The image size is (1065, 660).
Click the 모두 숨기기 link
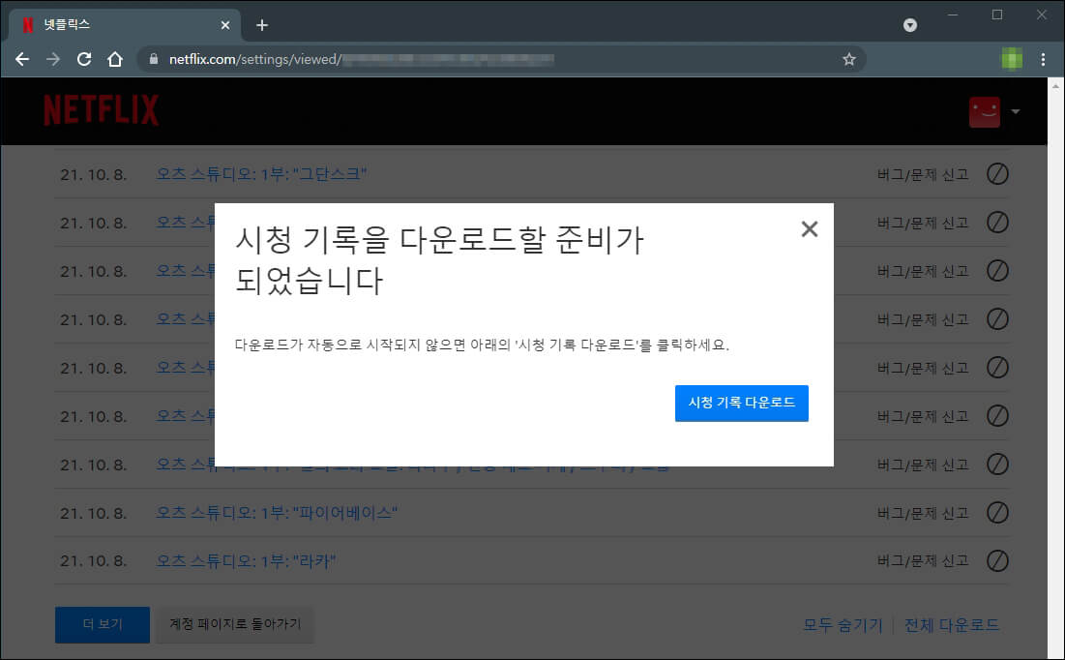tap(843, 624)
